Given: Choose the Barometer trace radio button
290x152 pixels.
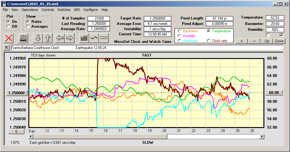Looking at the screenshot, I should 179,31.
